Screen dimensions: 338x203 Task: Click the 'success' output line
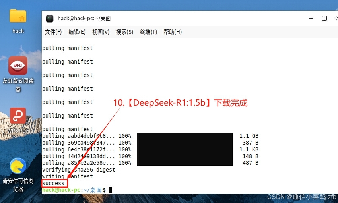[x=53, y=183]
